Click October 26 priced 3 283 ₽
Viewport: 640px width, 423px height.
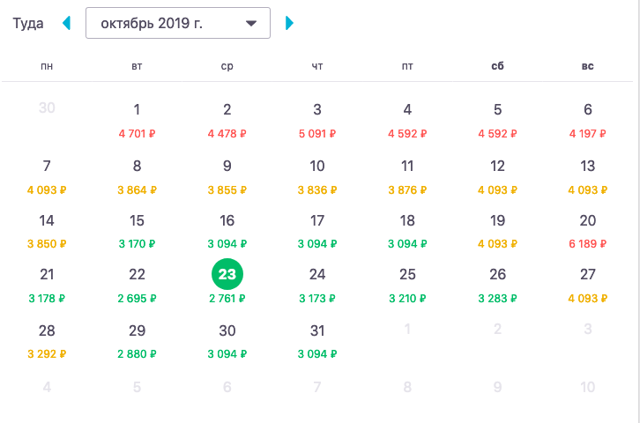[498, 284]
